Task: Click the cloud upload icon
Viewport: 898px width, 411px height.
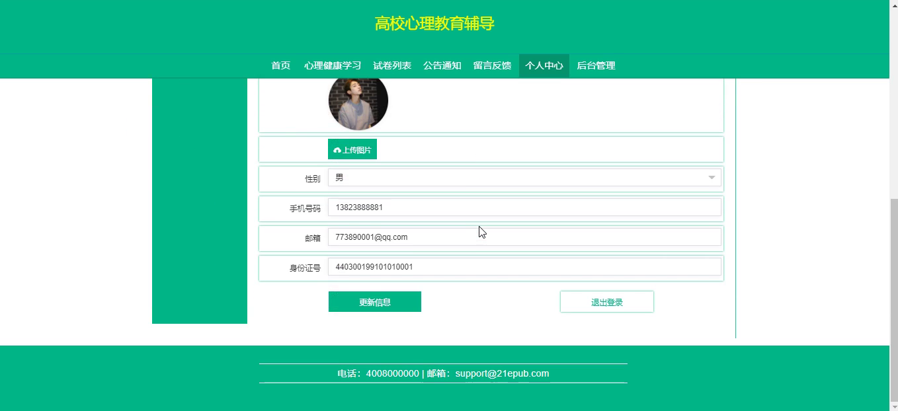Action: (337, 150)
